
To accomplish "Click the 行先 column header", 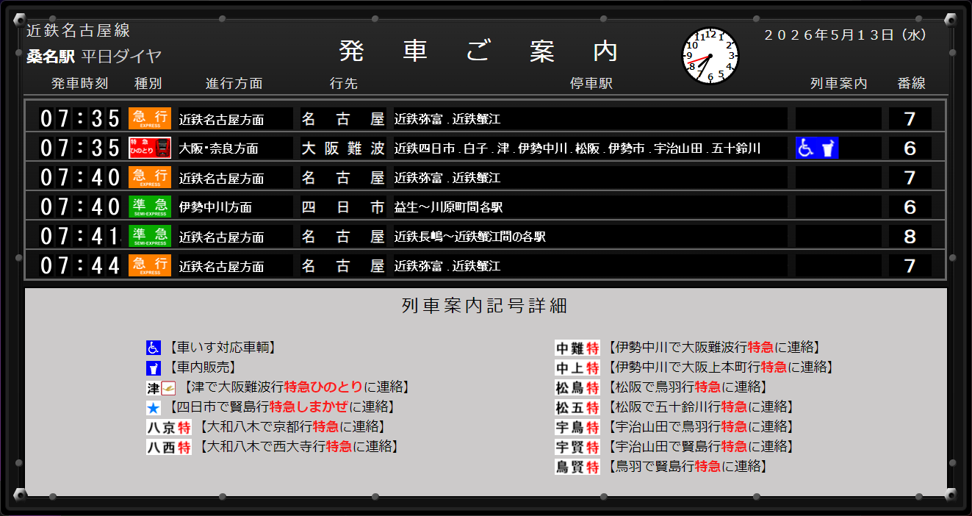I will point(344,84).
